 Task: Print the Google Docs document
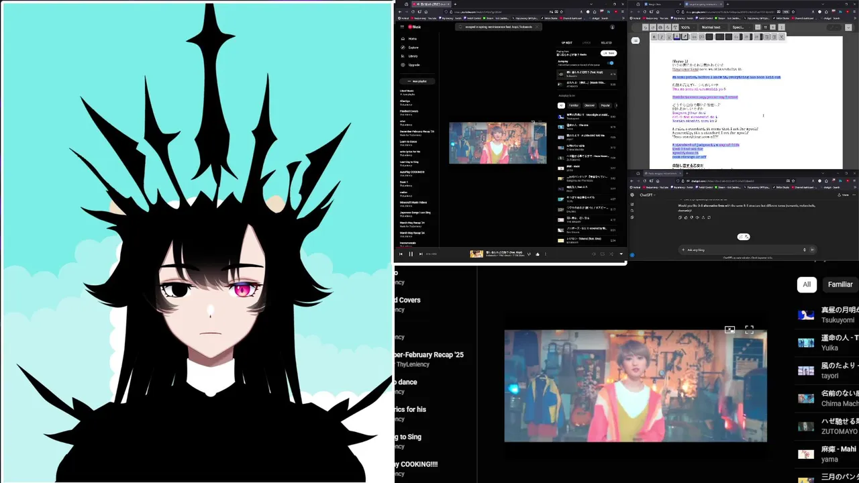click(x=660, y=28)
